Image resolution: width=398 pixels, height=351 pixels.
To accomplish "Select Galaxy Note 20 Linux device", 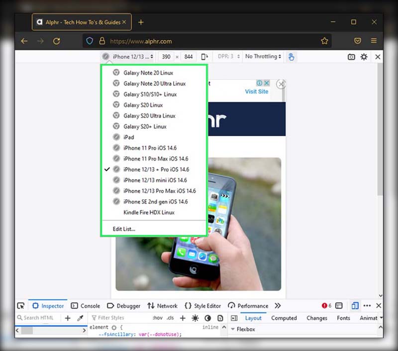I will click(154, 73).
